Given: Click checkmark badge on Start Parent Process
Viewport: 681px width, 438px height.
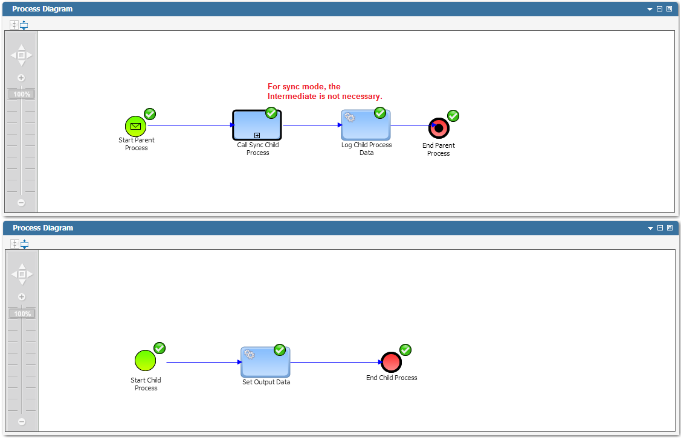Looking at the screenshot, I should 150,114.
